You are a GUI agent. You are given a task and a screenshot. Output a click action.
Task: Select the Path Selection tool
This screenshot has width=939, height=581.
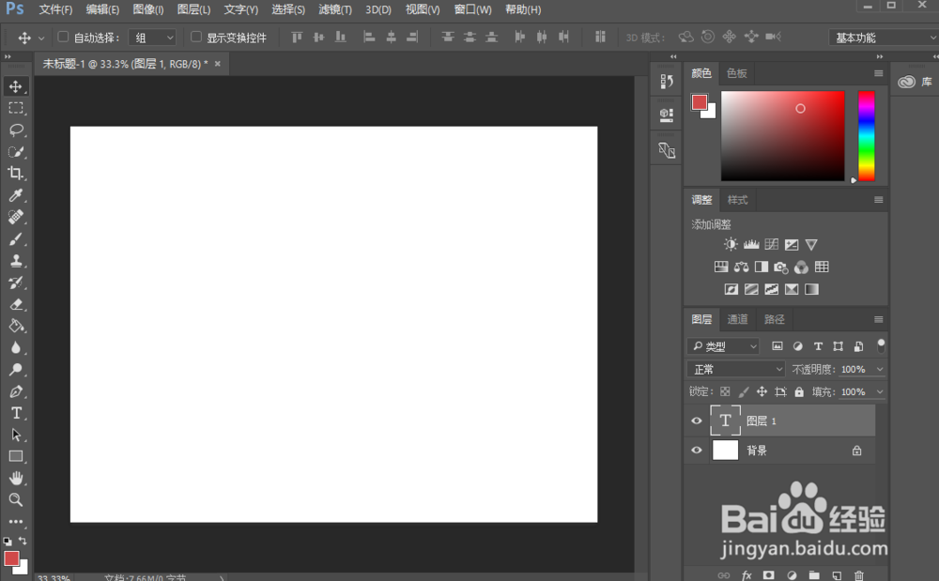point(16,435)
